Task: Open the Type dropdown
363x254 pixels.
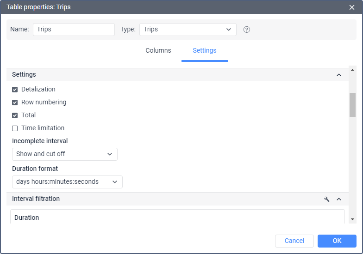Action: click(188, 30)
